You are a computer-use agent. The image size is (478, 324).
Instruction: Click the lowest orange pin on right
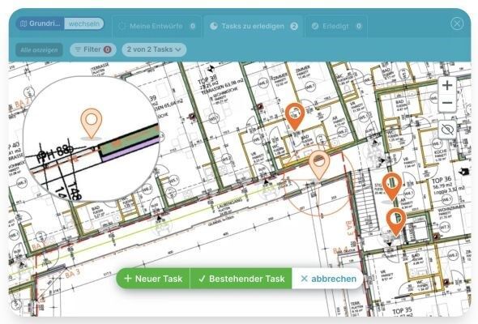[x=396, y=222]
